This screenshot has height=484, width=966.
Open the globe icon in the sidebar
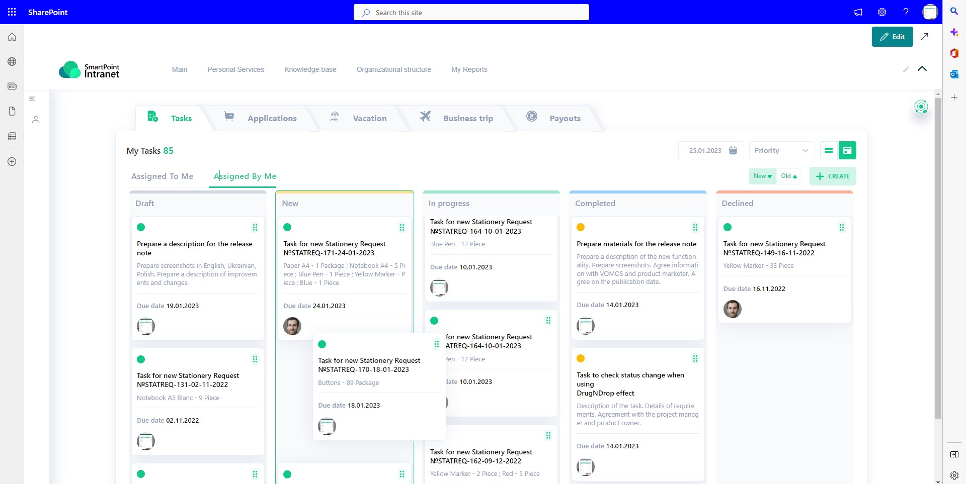(12, 61)
